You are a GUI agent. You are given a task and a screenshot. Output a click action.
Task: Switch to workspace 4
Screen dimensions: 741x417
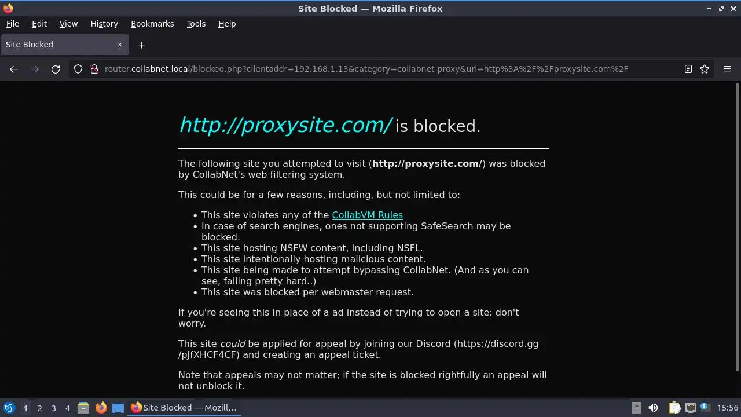point(67,408)
